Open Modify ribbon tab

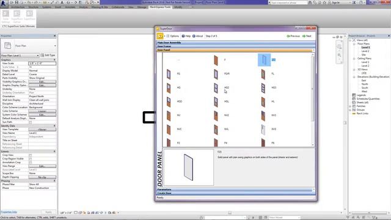click(x=178, y=7)
